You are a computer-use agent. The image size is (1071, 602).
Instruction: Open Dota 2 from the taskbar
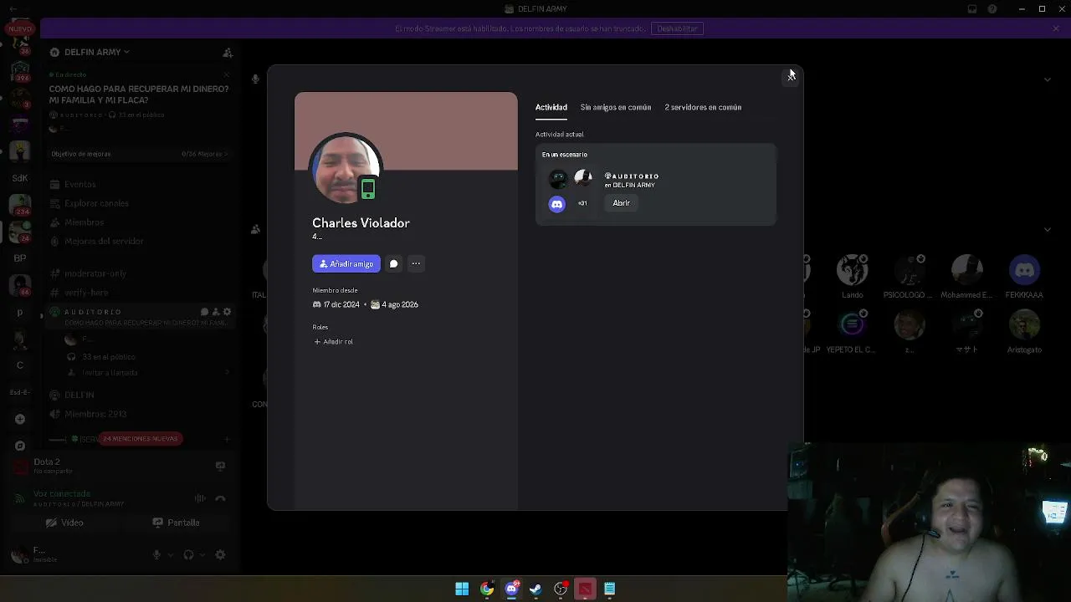coord(585,589)
